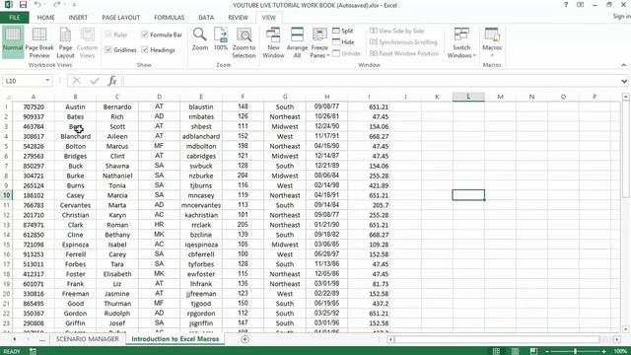Open a New Window
This screenshot has height=355, width=631.
click(x=273, y=42)
